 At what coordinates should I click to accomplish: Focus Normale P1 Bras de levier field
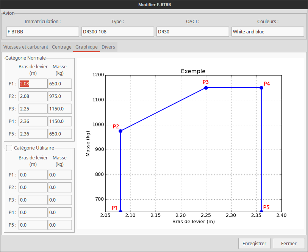click(33, 84)
